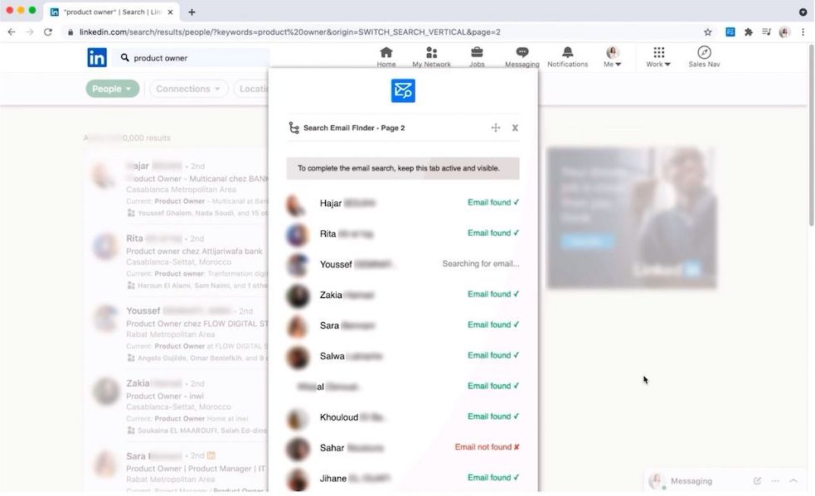This screenshot has height=496, width=815.
Task: Click the address bar URL
Action: click(289, 32)
